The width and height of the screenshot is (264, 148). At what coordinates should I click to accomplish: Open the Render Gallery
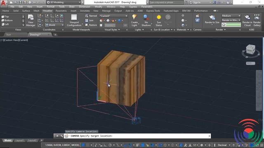[x=257, y=20]
